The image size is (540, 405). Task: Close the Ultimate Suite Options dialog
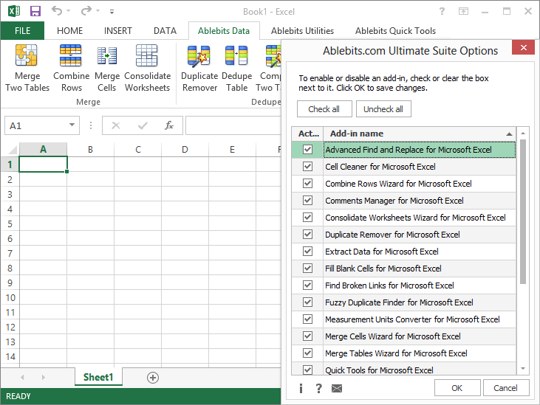[523, 47]
